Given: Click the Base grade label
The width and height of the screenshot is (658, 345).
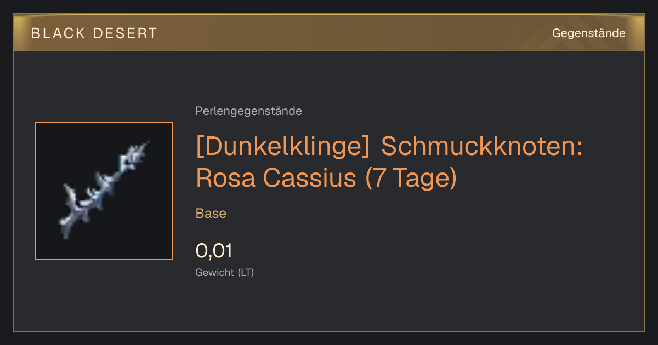Looking at the screenshot, I should [211, 214].
